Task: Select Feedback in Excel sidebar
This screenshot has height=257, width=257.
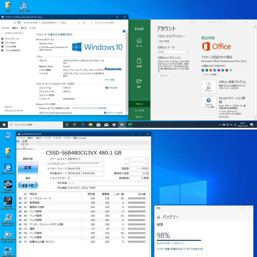Action: (139, 110)
